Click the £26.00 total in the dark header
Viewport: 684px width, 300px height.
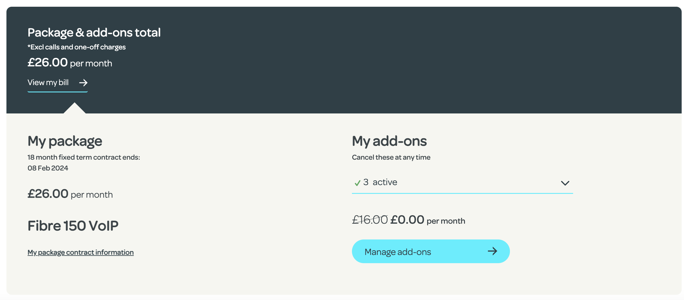[48, 63]
